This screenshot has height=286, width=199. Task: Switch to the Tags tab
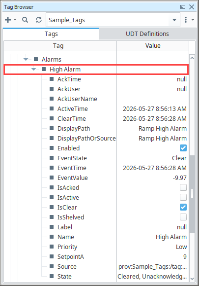click(x=51, y=34)
